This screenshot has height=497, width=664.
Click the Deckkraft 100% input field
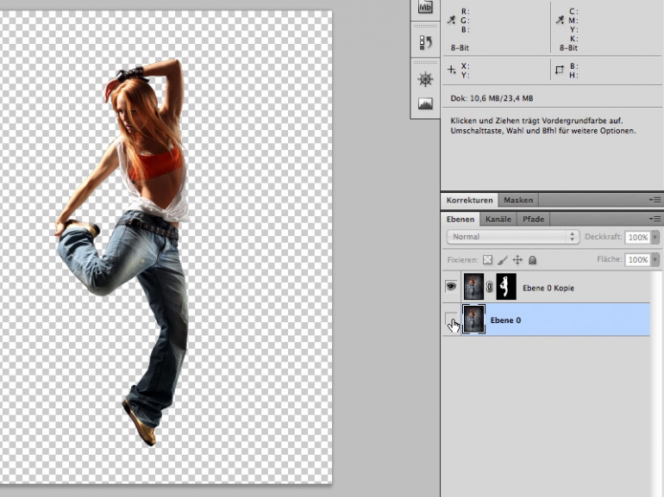[638, 237]
